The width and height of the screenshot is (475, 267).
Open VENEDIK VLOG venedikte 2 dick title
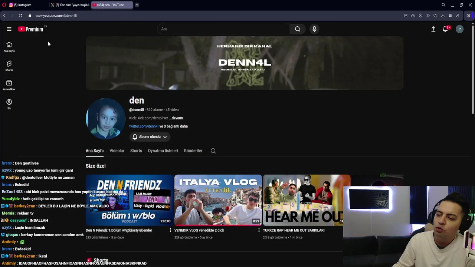[x=199, y=230]
